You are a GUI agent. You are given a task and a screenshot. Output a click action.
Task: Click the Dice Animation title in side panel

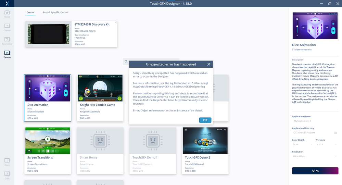click(304, 45)
